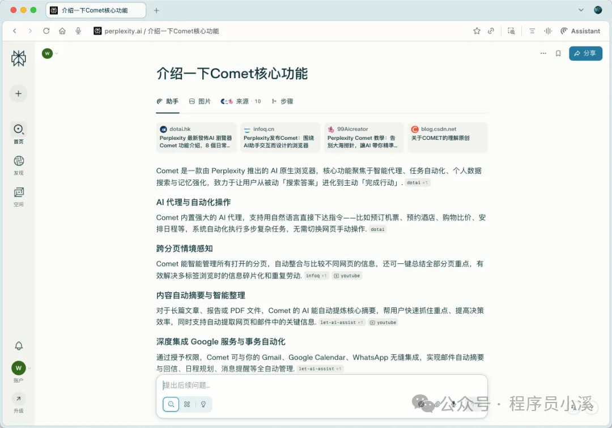Select the research mode toggle in the input box
Screen dimensions: 612x428
(x=187, y=404)
